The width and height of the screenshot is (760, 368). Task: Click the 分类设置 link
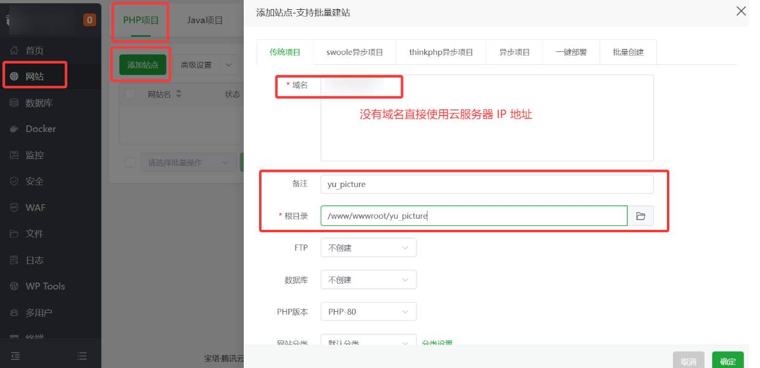(x=437, y=344)
